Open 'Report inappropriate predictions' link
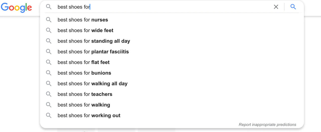This screenshot has width=321, height=132. pos(267,125)
